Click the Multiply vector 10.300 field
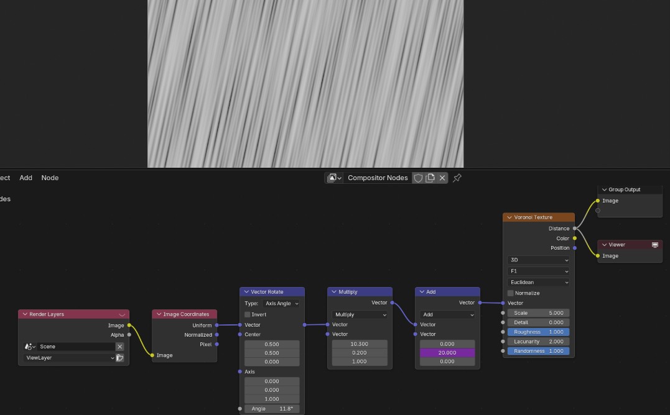 coord(360,344)
